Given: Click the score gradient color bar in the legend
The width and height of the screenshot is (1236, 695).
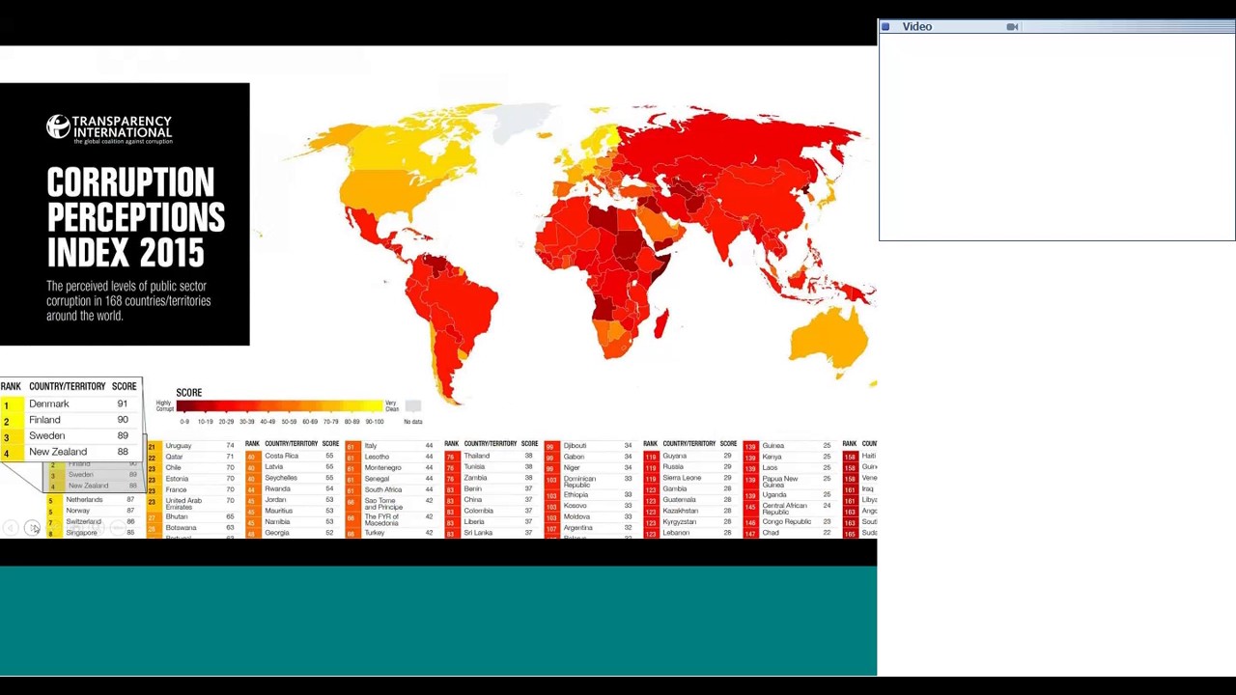Looking at the screenshot, I should click(279, 406).
